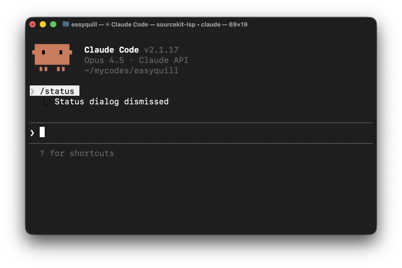Click the yellow minimize window button
The width and height of the screenshot is (402, 268).
(43, 24)
